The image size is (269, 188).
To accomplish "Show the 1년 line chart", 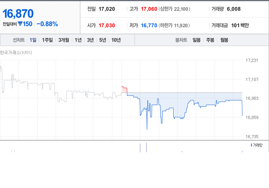I will point(78,40).
